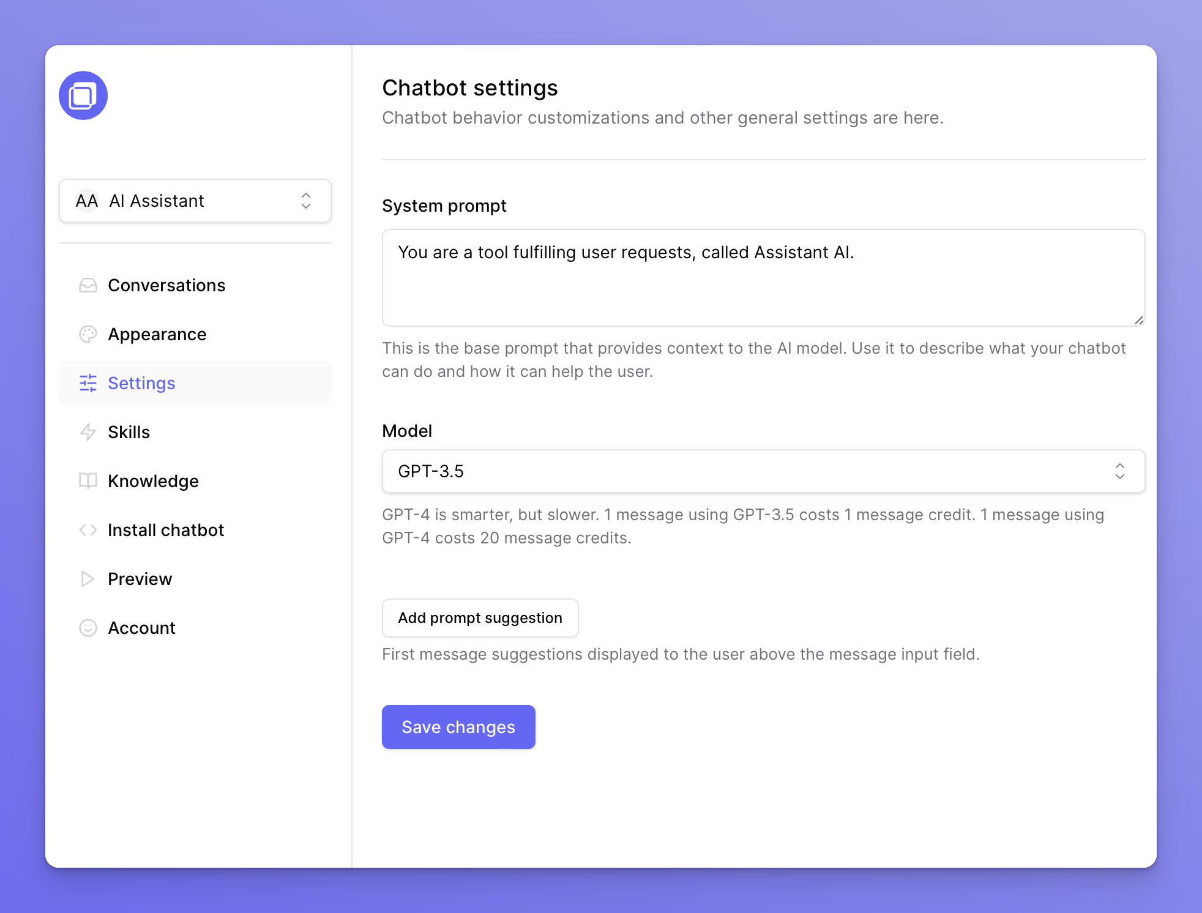Click the System prompt textarea resize handle
Screen dimensions: 1202x913
[1138, 320]
